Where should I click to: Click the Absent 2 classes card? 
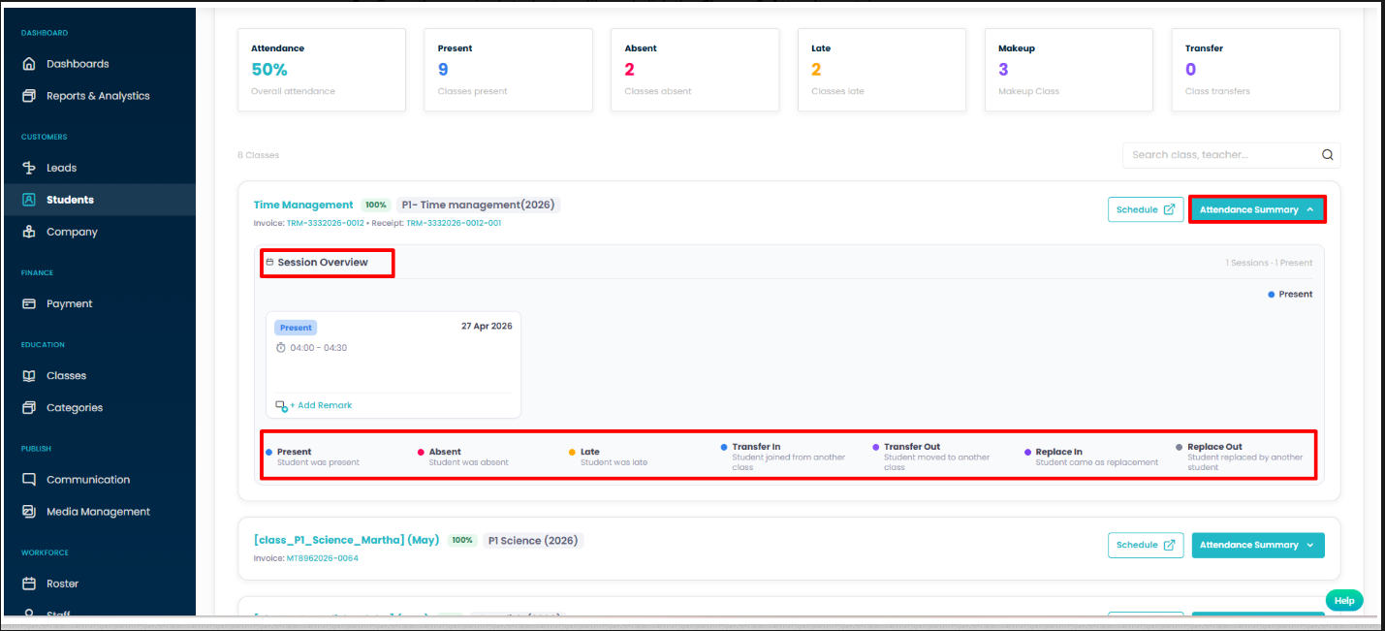[695, 70]
